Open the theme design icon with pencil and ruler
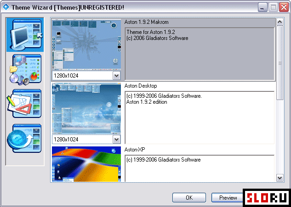Viewport: 291px width, 207px height. [24, 103]
